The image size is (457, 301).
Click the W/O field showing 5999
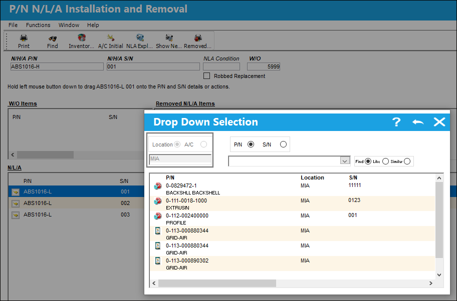click(x=264, y=66)
